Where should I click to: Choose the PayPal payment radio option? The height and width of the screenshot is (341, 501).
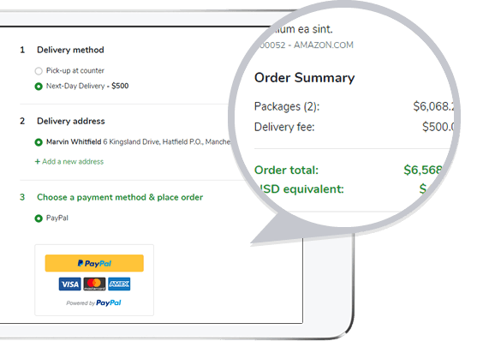[39, 218]
